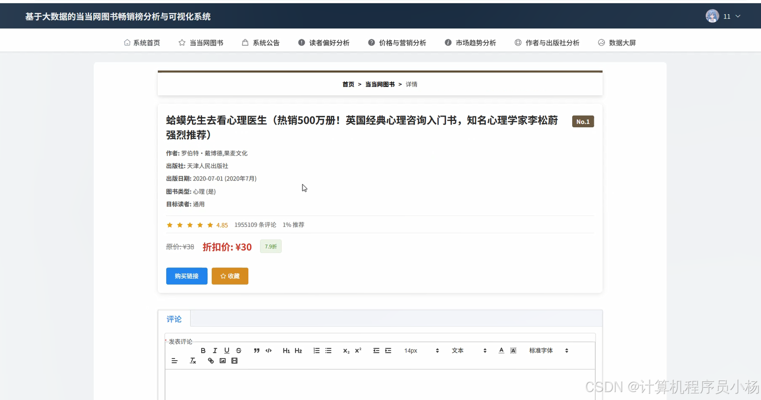Open the 数据大屏 page

[x=617, y=43]
